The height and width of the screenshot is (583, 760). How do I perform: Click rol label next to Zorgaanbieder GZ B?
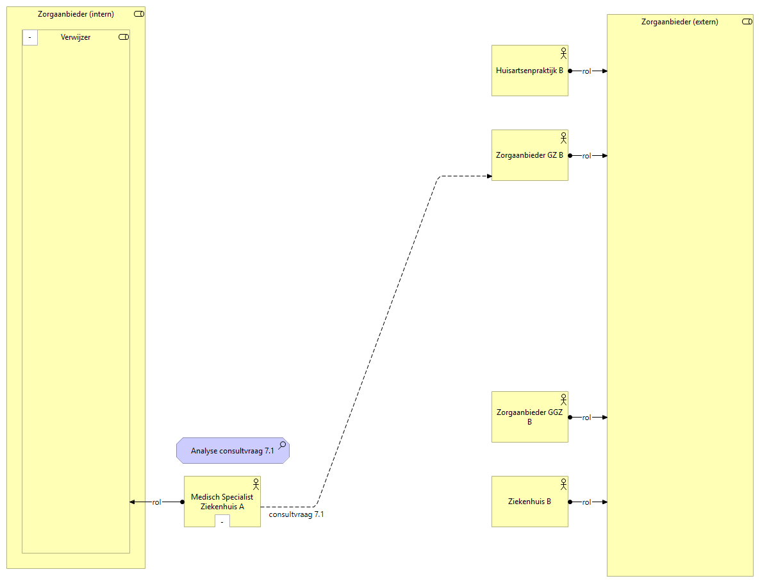(586, 156)
